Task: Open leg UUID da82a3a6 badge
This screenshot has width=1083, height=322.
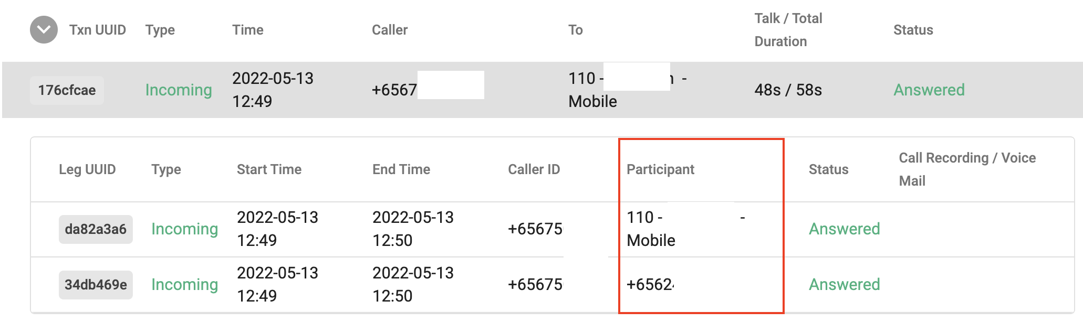Action: pyautogui.click(x=96, y=229)
